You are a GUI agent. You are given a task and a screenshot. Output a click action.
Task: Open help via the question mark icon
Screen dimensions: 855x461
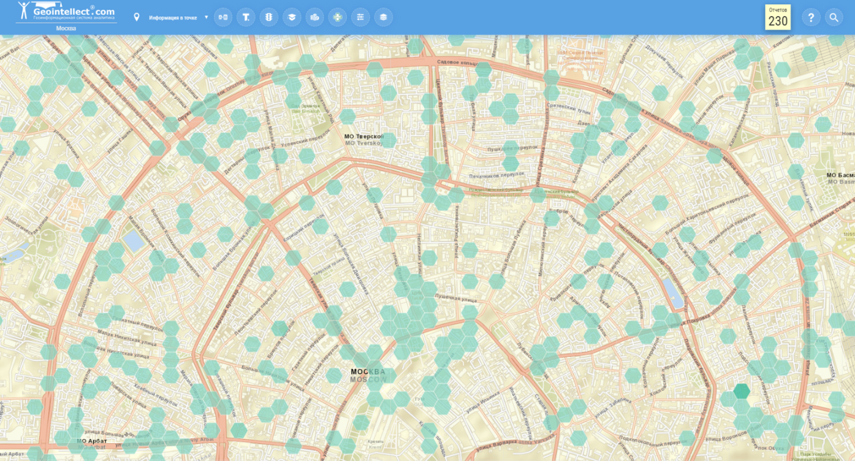[x=811, y=17]
